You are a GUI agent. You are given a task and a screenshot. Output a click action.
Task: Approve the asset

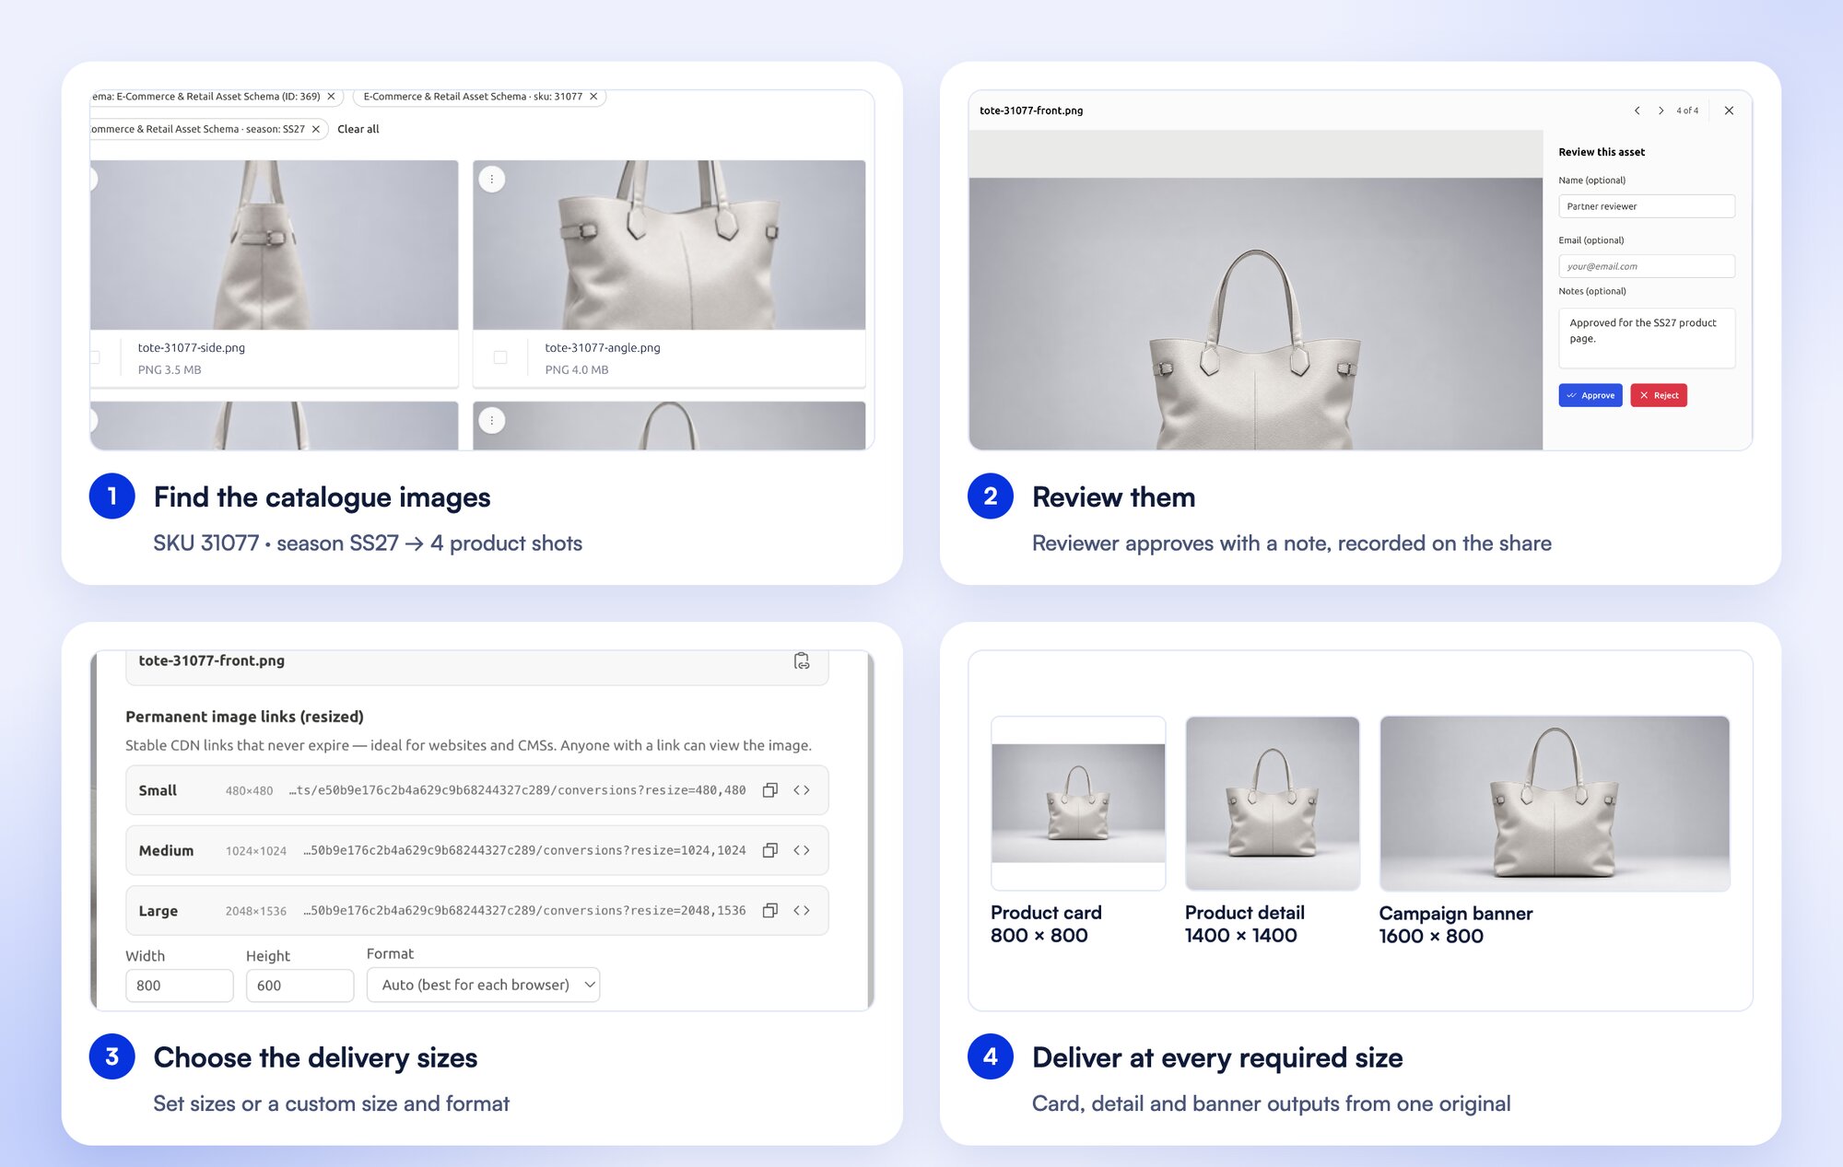pyautogui.click(x=1590, y=395)
